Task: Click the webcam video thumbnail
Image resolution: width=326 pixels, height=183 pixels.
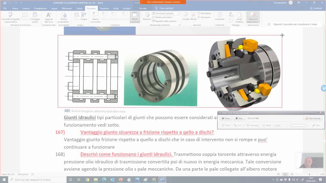Action: (311, 161)
